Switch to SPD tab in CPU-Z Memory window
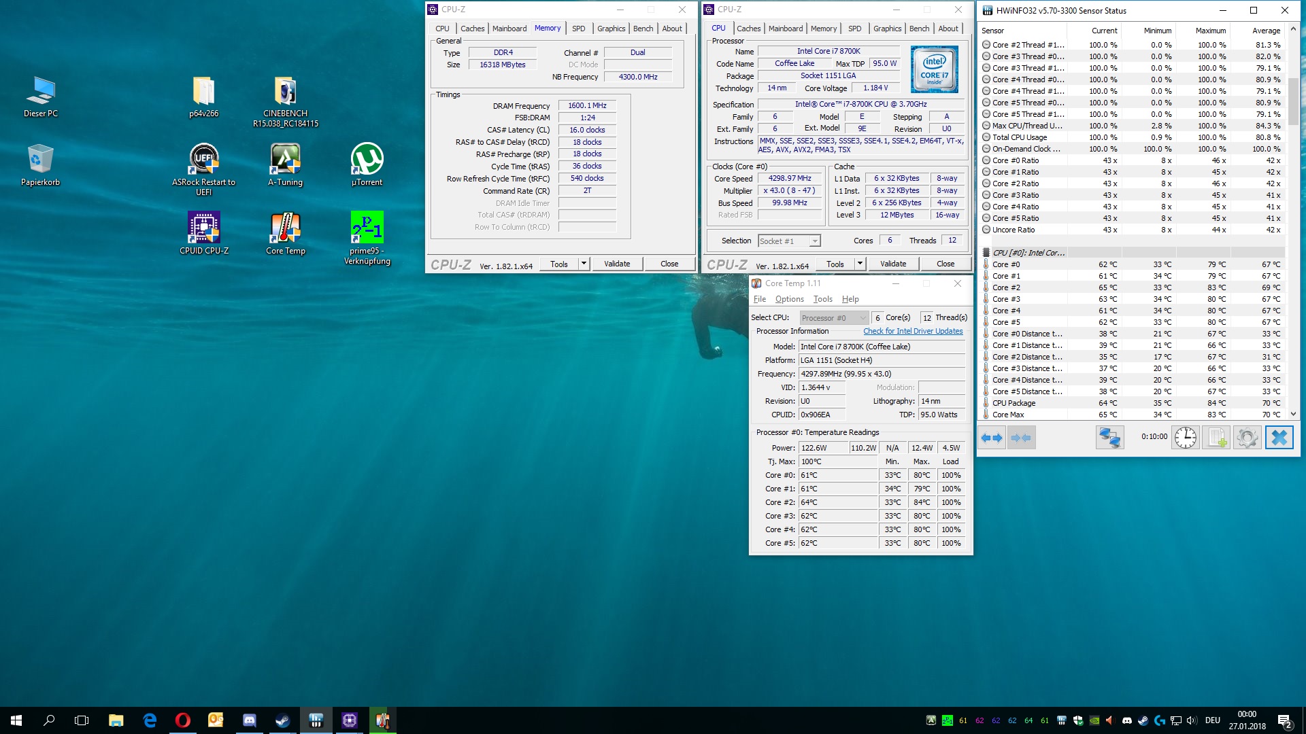The height and width of the screenshot is (734, 1306). tap(578, 29)
